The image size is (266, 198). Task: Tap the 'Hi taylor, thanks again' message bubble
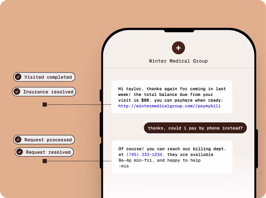click(172, 97)
